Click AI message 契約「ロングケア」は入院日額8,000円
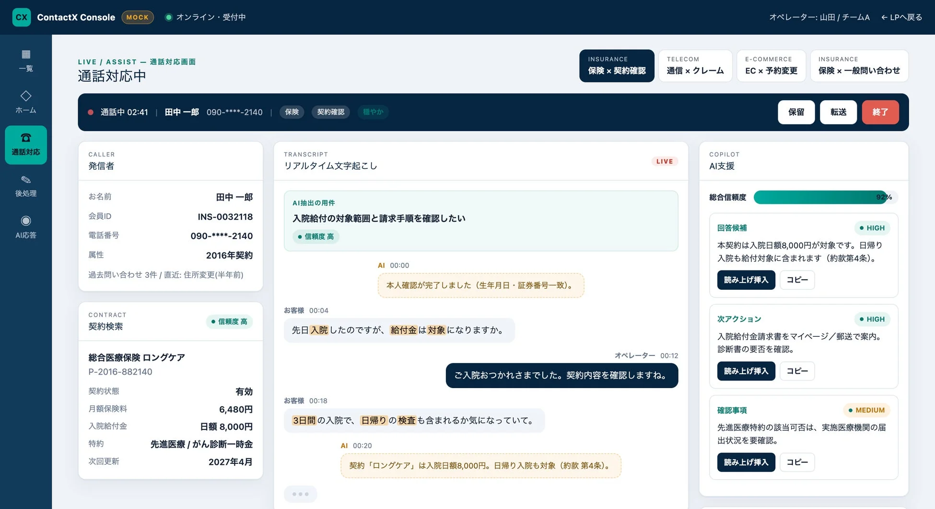Image resolution: width=935 pixels, height=509 pixels. (x=481, y=466)
